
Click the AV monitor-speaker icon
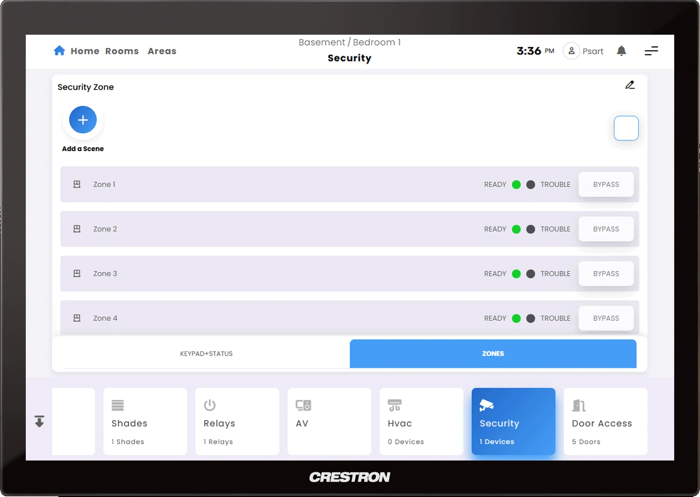coord(303,405)
